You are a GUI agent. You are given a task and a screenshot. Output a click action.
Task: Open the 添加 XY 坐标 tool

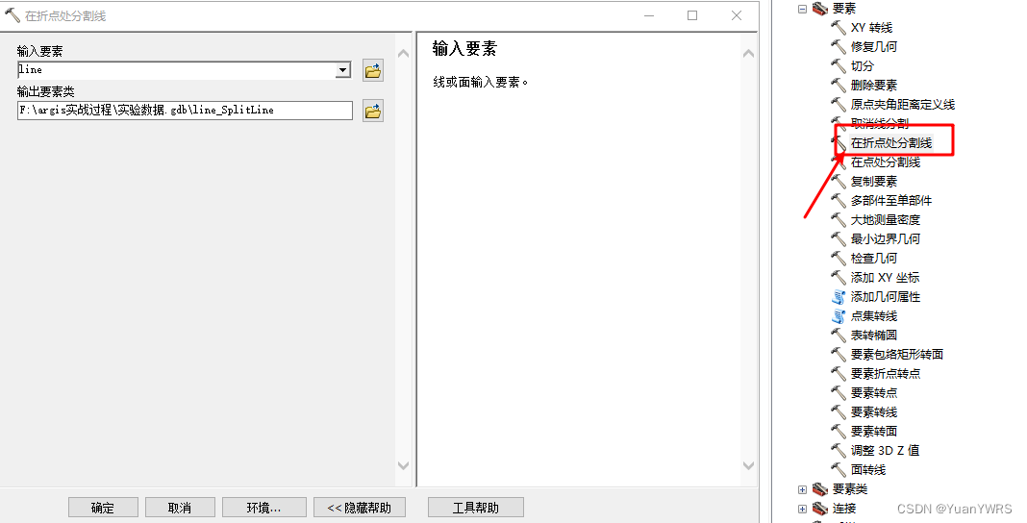pos(885,278)
